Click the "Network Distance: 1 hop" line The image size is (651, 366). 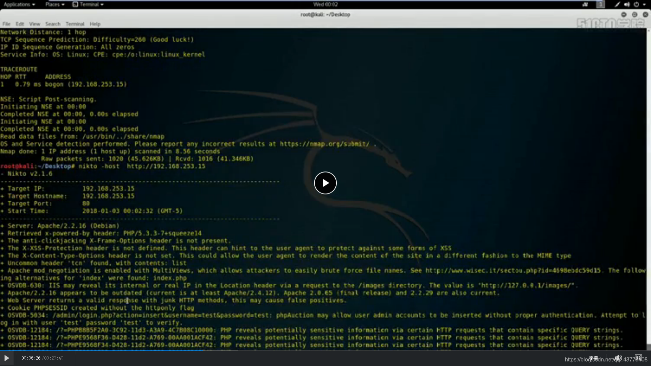tap(43, 32)
